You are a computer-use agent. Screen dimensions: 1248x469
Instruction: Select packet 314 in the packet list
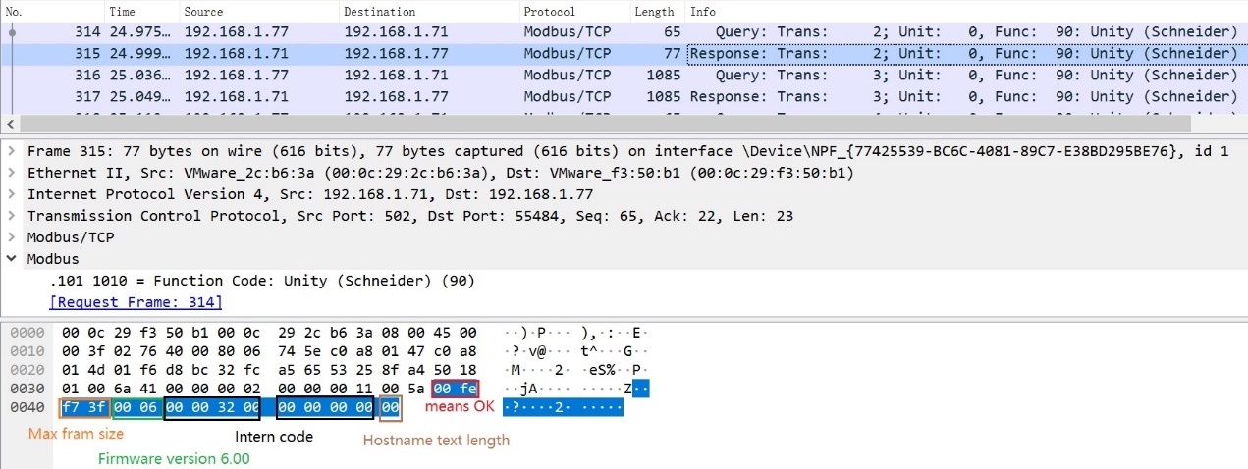point(393,32)
